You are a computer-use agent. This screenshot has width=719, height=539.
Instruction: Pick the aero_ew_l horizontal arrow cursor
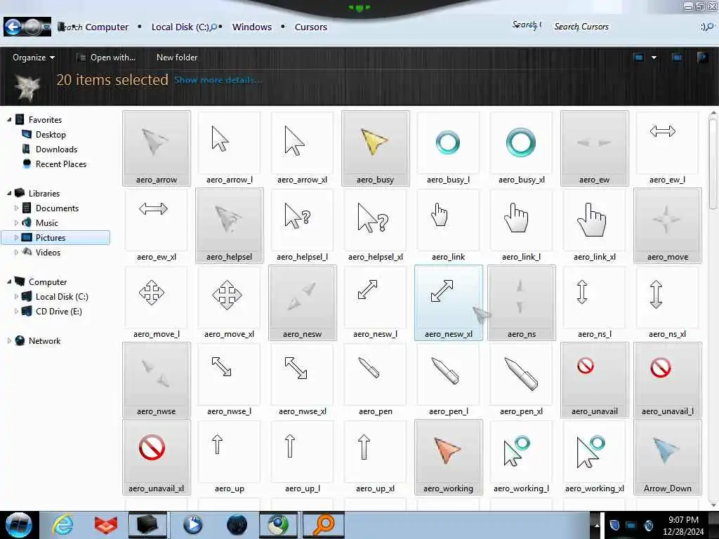point(667,148)
